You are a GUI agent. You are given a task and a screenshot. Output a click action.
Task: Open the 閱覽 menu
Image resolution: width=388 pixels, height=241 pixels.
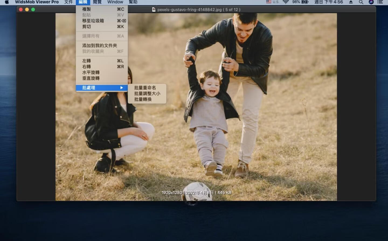97,2
